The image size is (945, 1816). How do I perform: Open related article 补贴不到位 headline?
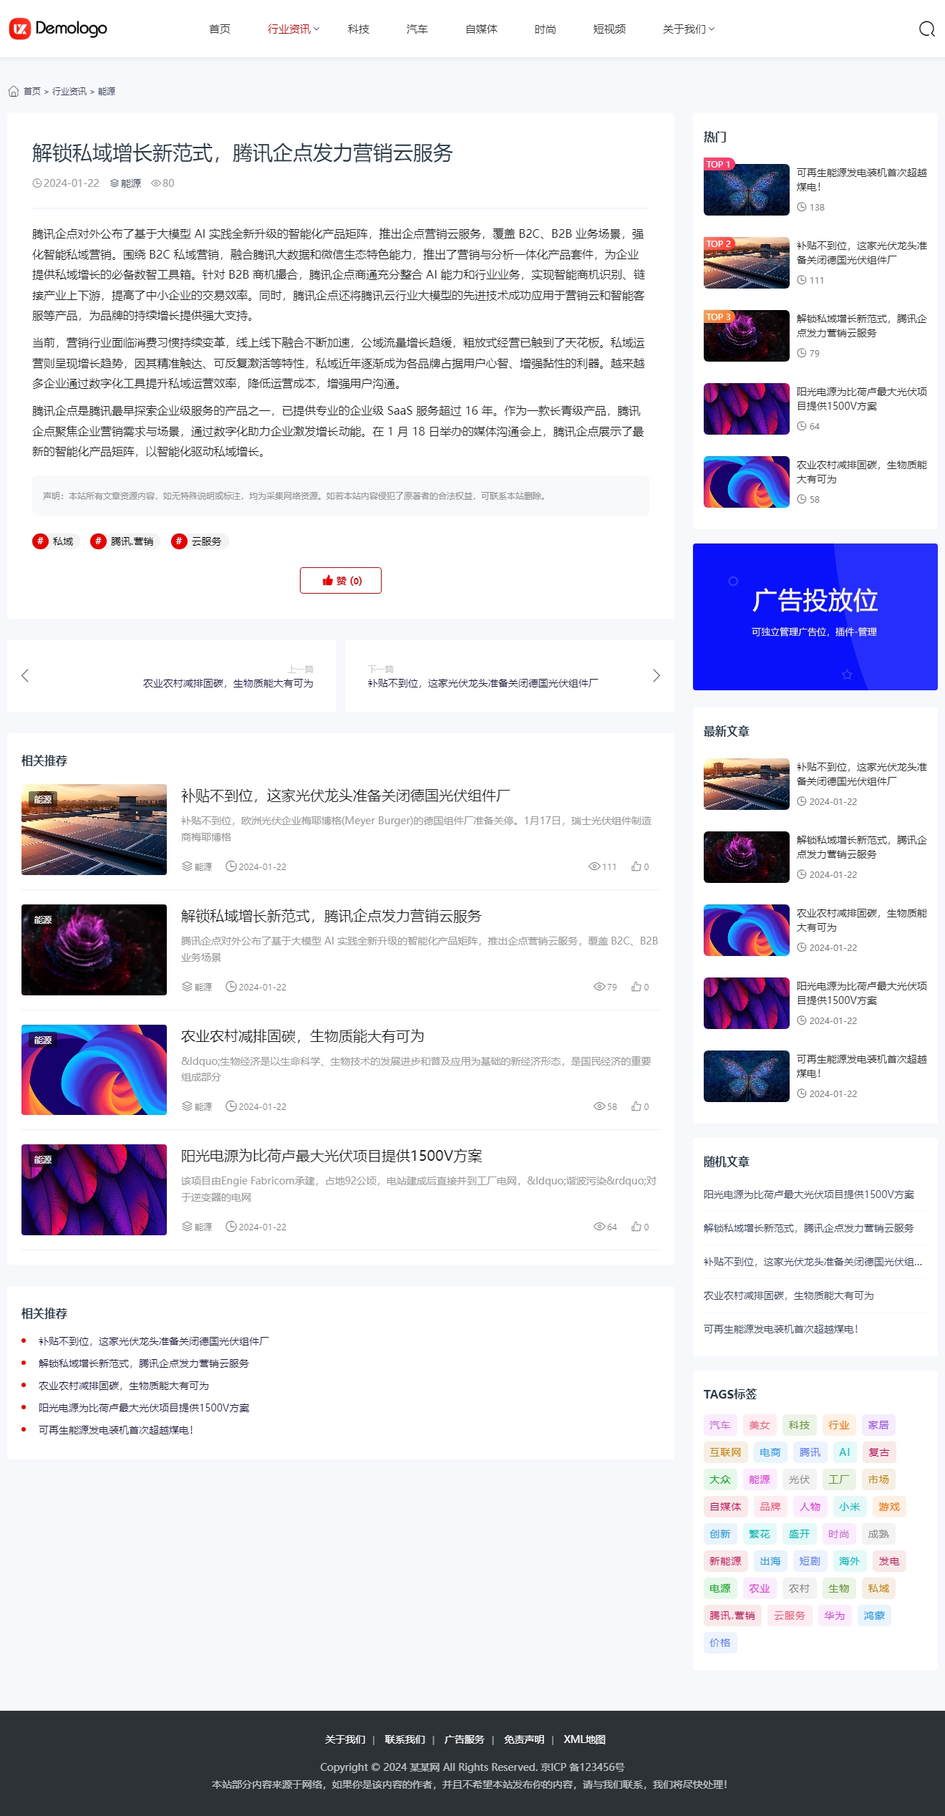tap(346, 796)
